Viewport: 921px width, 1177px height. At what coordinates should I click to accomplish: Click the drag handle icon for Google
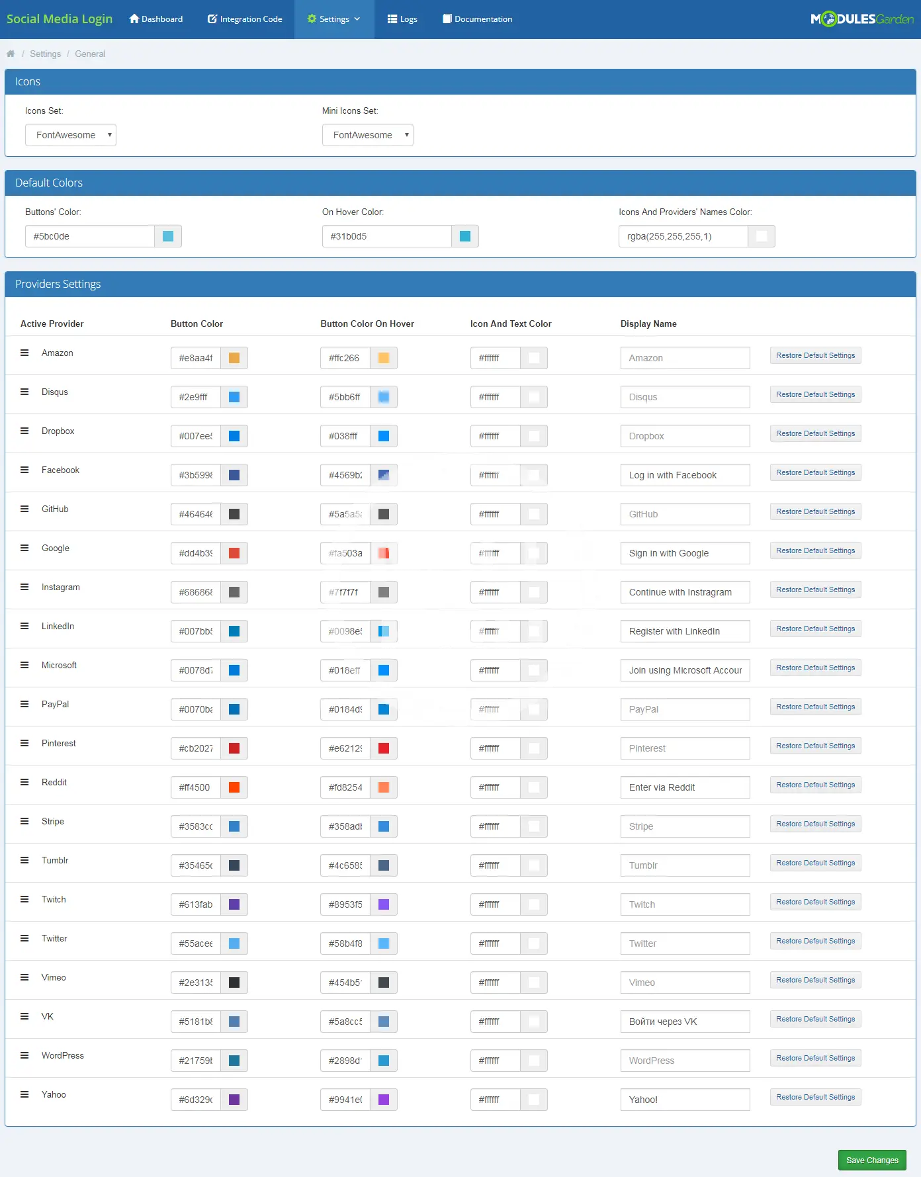coord(24,548)
